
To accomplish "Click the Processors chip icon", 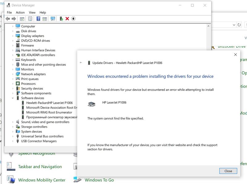I will (18, 83).
